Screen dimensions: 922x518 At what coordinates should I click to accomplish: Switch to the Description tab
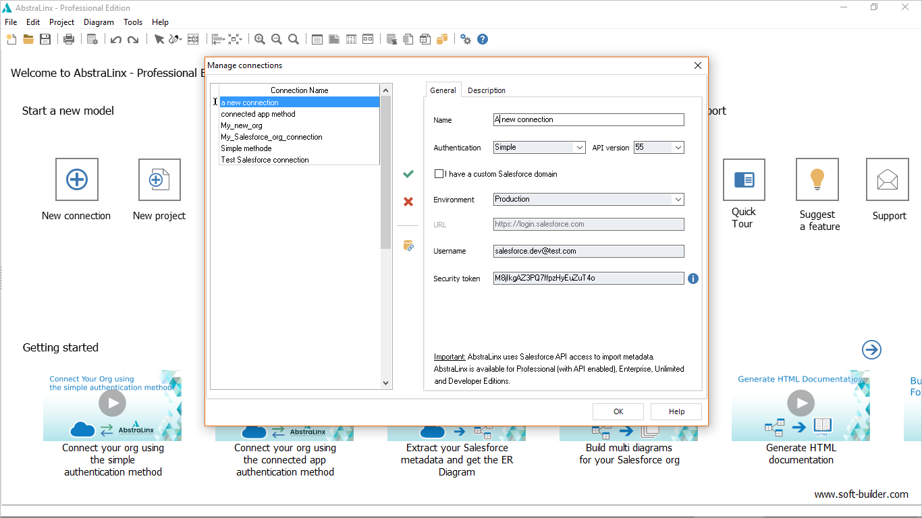point(486,90)
